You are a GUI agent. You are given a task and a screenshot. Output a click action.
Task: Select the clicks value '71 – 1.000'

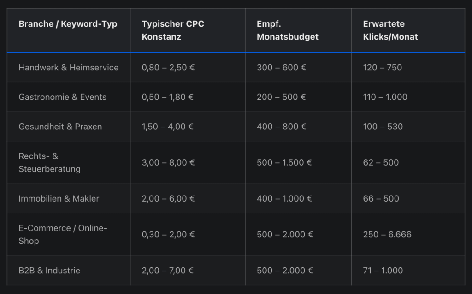point(383,270)
